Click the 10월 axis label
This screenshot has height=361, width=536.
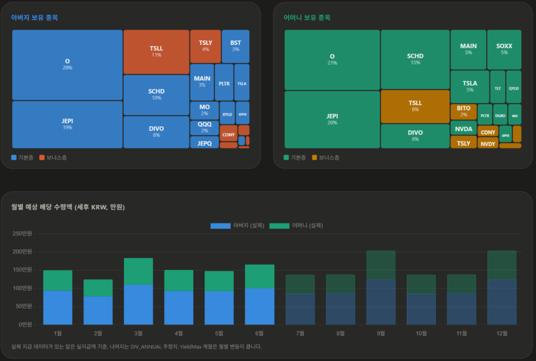[421, 333]
